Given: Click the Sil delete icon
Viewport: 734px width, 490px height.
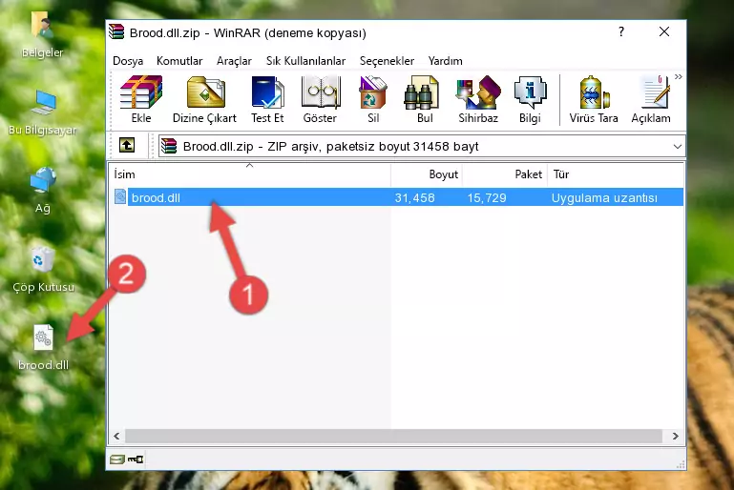Looking at the screenshot, I should (x=373, y=99).
